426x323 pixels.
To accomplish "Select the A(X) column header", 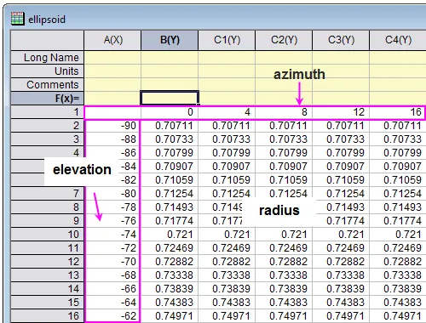I will (x=112, y=40).
